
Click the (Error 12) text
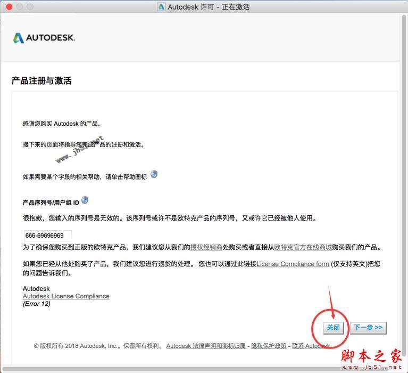pyautogui.click(x=36, y=304)
